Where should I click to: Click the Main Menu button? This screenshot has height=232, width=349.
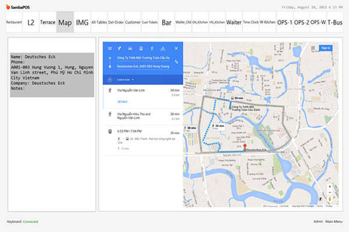334,222
